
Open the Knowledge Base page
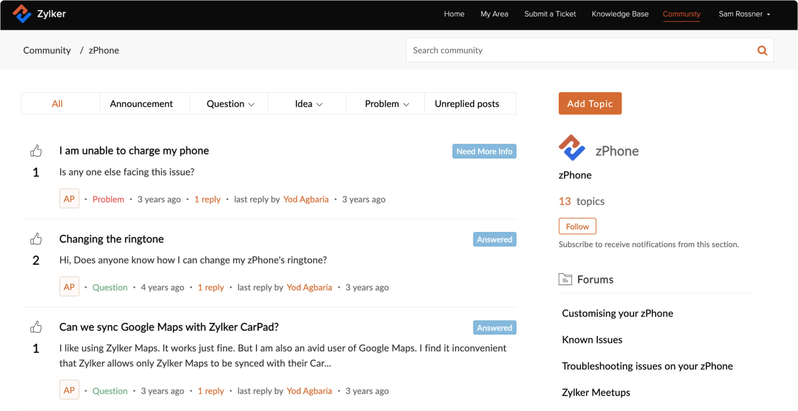click(x=620, y=14)
